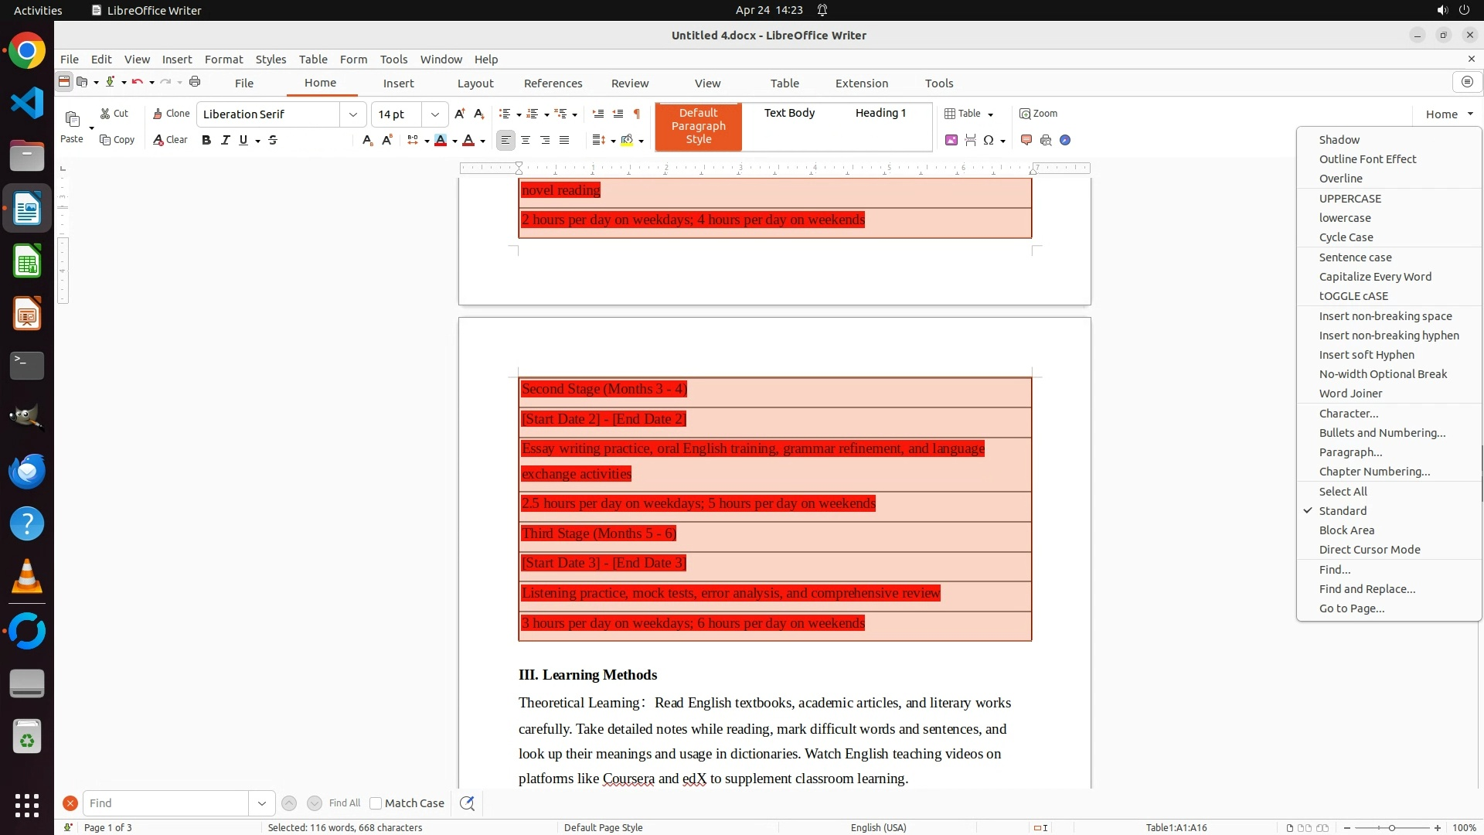The width and height of the screenshot is (1484, 835).
Task: Click Find All button
Action: (x=344, y=803)
